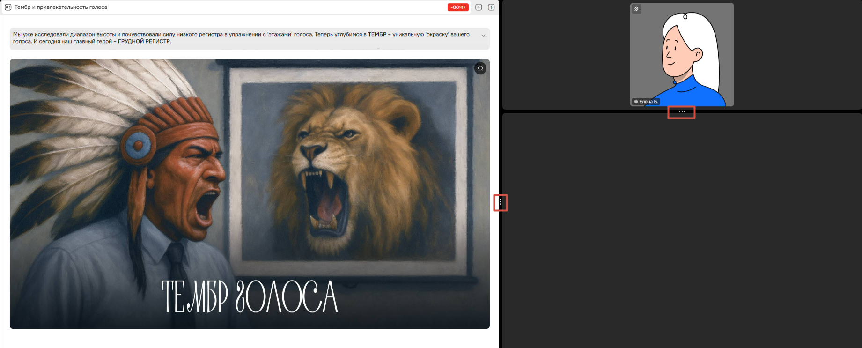The width and height of the screenshot is (862, 348).
Task: Click the plus icon in the top bar
Action: pos(479,7)
